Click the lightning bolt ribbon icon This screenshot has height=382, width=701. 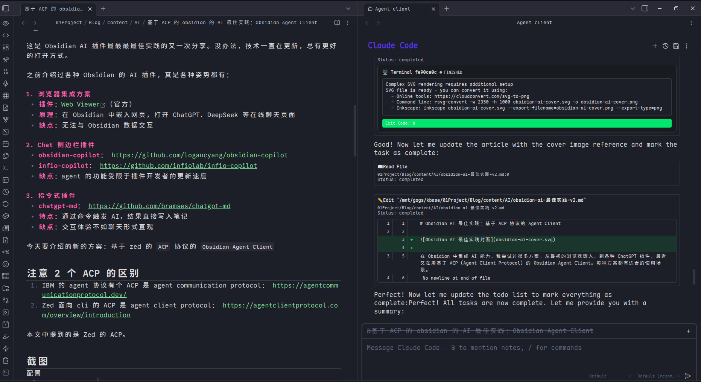pyautogui.click(x=6, y=349)
